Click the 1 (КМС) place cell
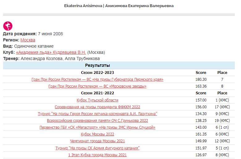 222,100
